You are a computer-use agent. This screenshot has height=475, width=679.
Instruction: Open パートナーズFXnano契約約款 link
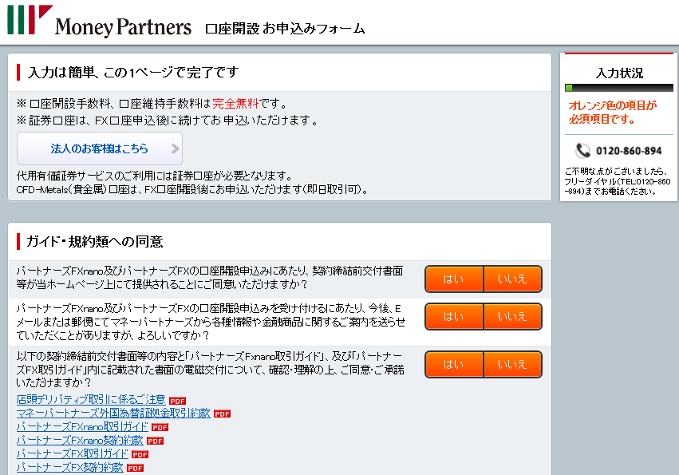[80, 441]
